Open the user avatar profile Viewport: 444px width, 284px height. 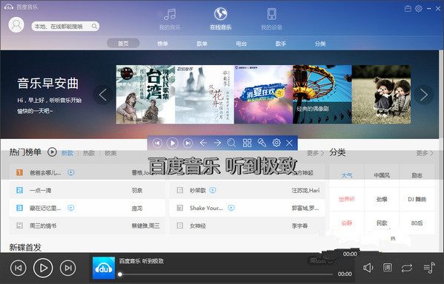[x=16, y=25]
